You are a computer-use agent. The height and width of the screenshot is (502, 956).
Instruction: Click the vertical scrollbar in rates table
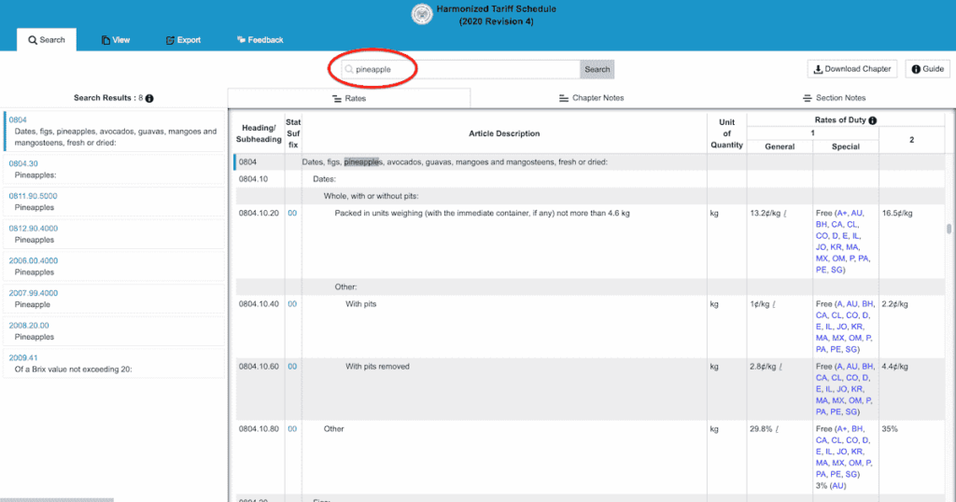(x=949, y=229)
